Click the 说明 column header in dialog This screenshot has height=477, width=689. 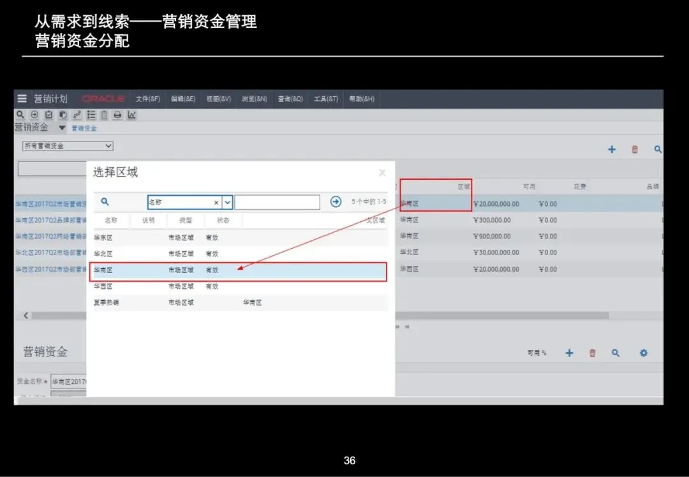pyautogui.click(x=149, y=220)
